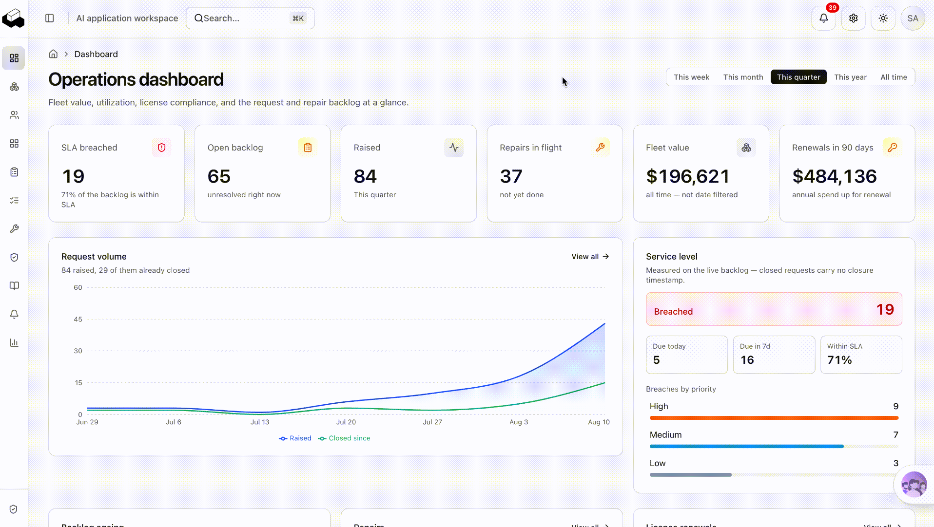934x527 pixels.
Task: Click the key icon on Renewals in 90 days card
Action: 893,148
